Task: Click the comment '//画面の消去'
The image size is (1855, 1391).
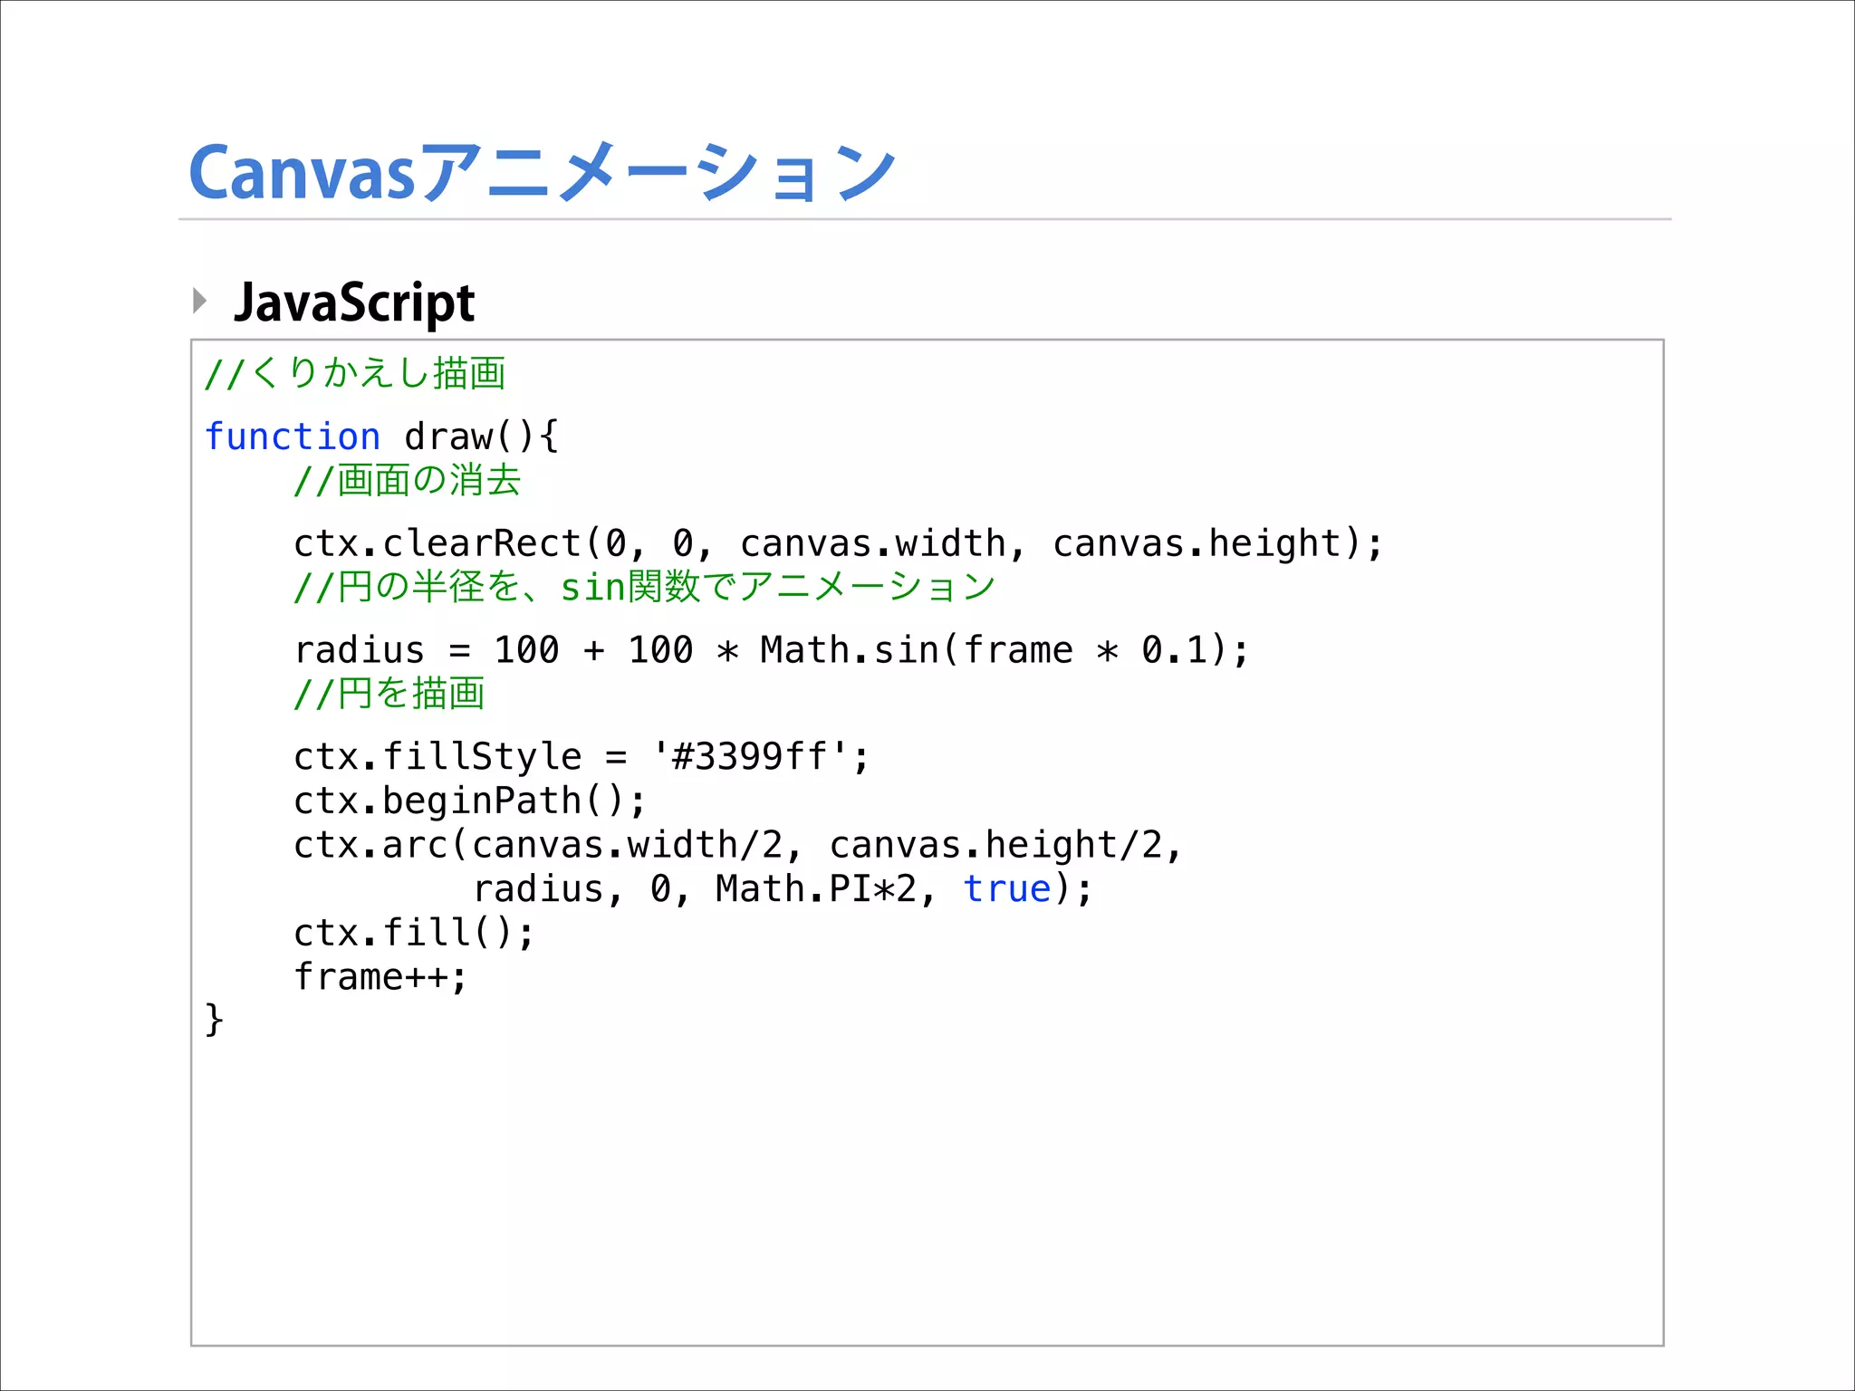Action: click(408, 480)
